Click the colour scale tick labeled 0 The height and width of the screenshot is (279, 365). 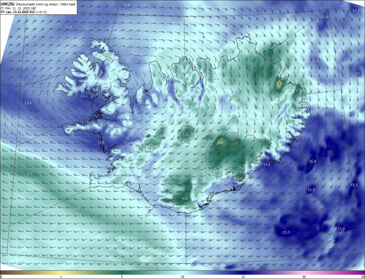click(x=1, y=277)
